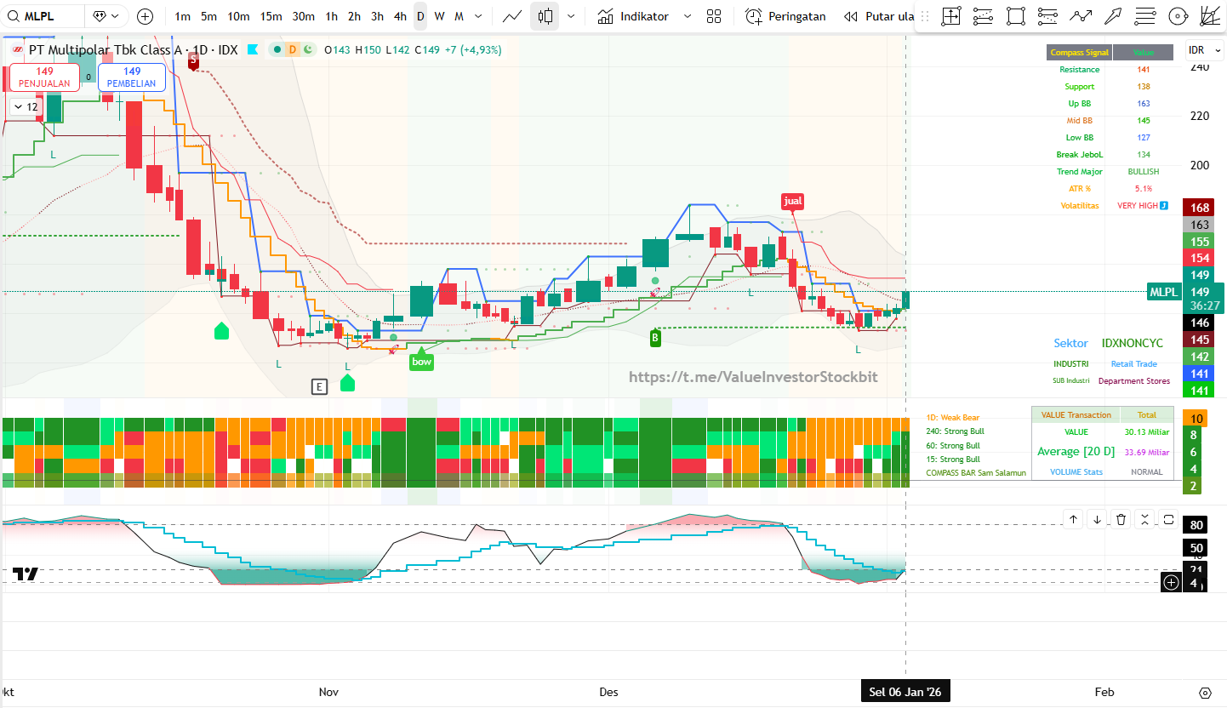The width and height of the screenshot is (1227, 708).
Task: Click the green moon session icon
Action: tap(307, 50)
